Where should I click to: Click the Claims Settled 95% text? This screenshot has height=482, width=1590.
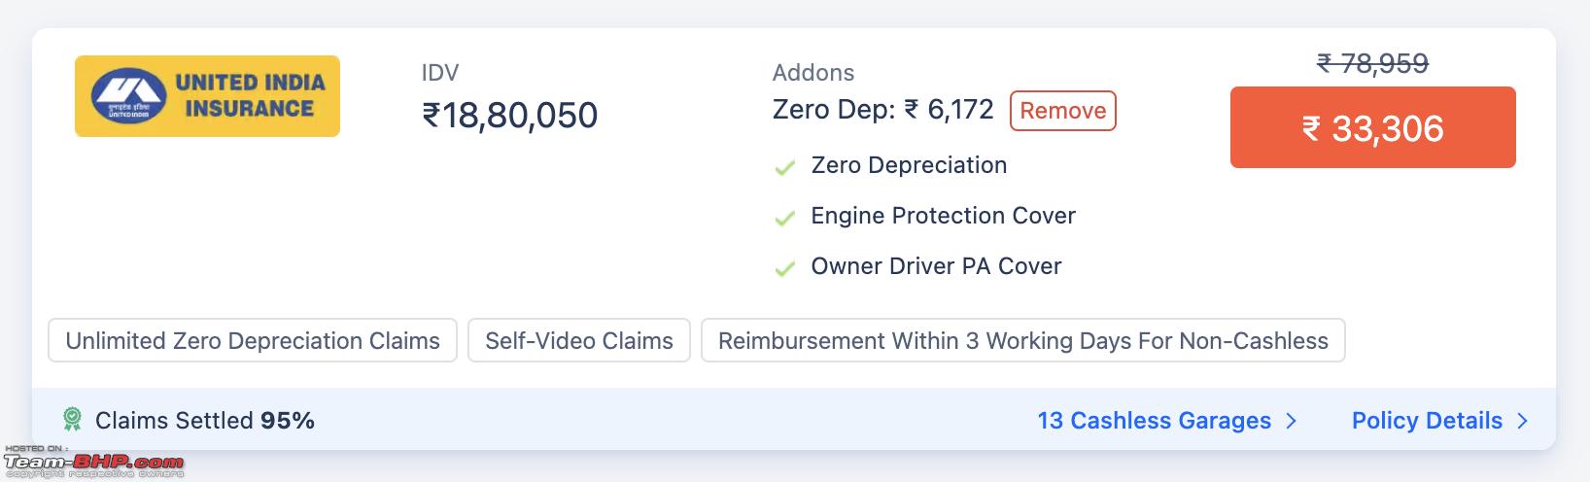pyautogui.click(x=205, y=421)
